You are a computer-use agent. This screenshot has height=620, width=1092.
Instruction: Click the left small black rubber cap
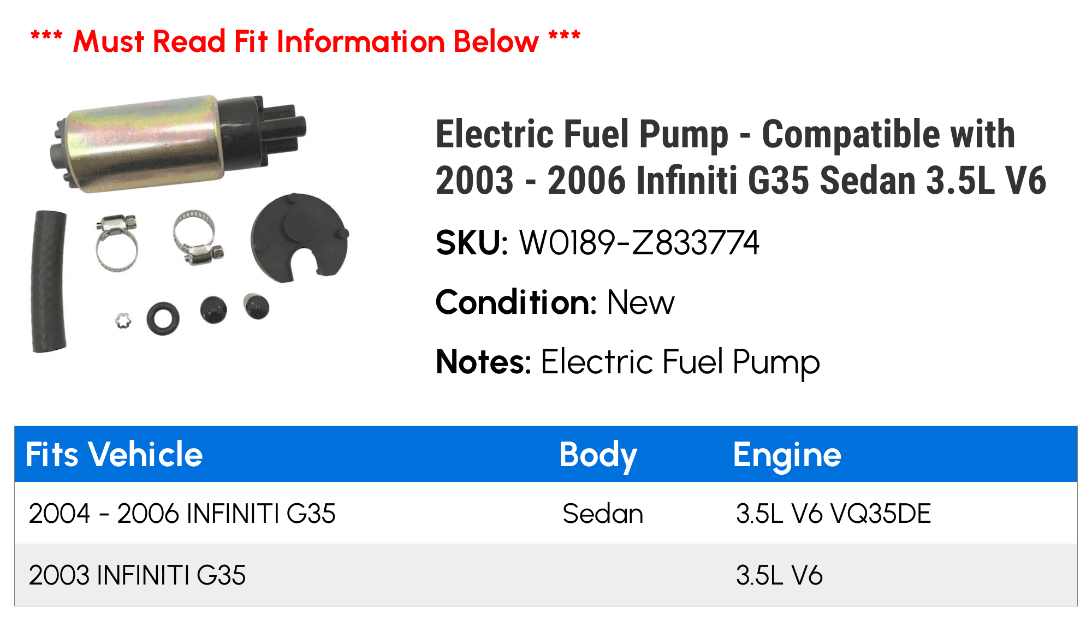click(213, 309)
